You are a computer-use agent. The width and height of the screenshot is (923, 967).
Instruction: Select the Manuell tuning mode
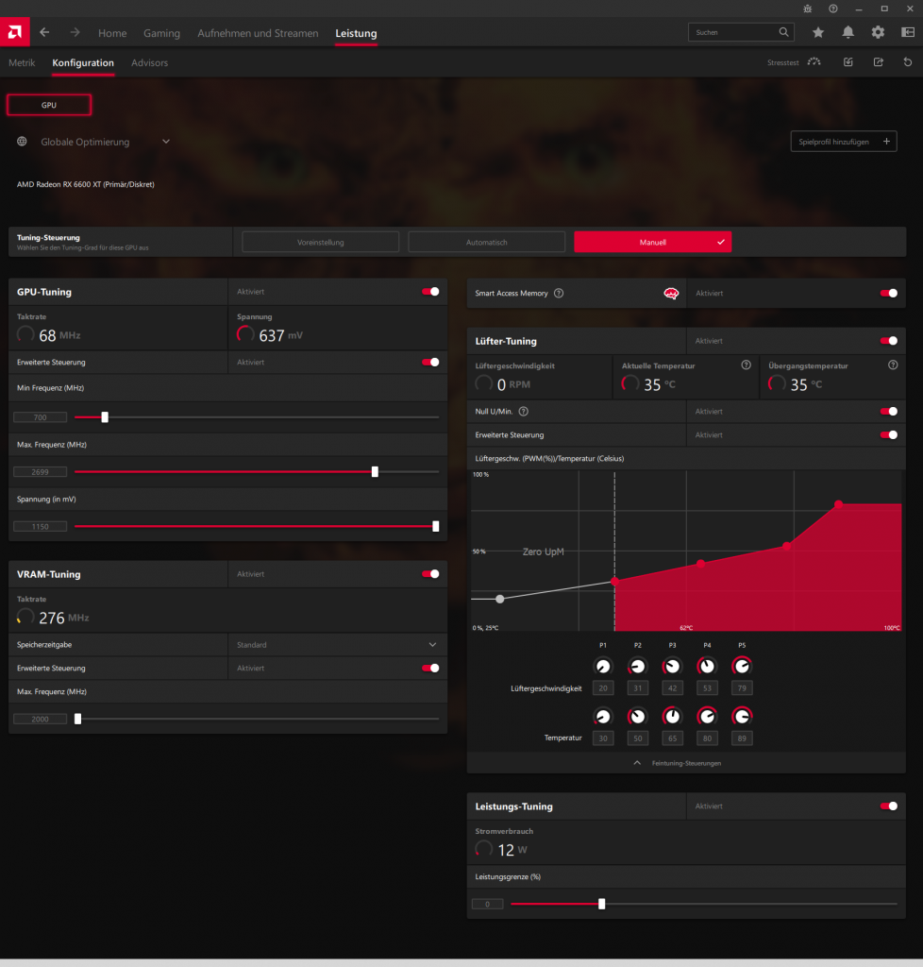[x=652, y=242]
